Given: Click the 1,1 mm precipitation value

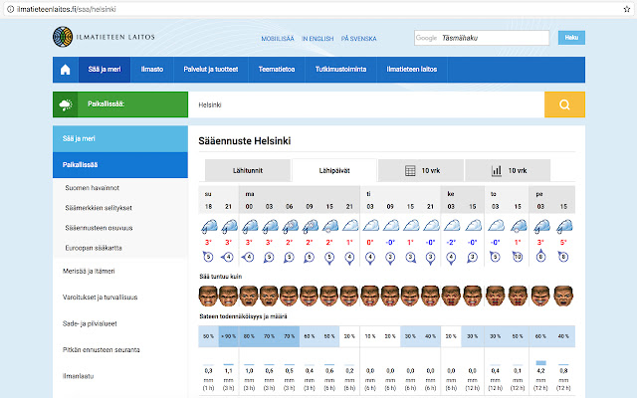Looking at the screenshot, I should point(229,371).
